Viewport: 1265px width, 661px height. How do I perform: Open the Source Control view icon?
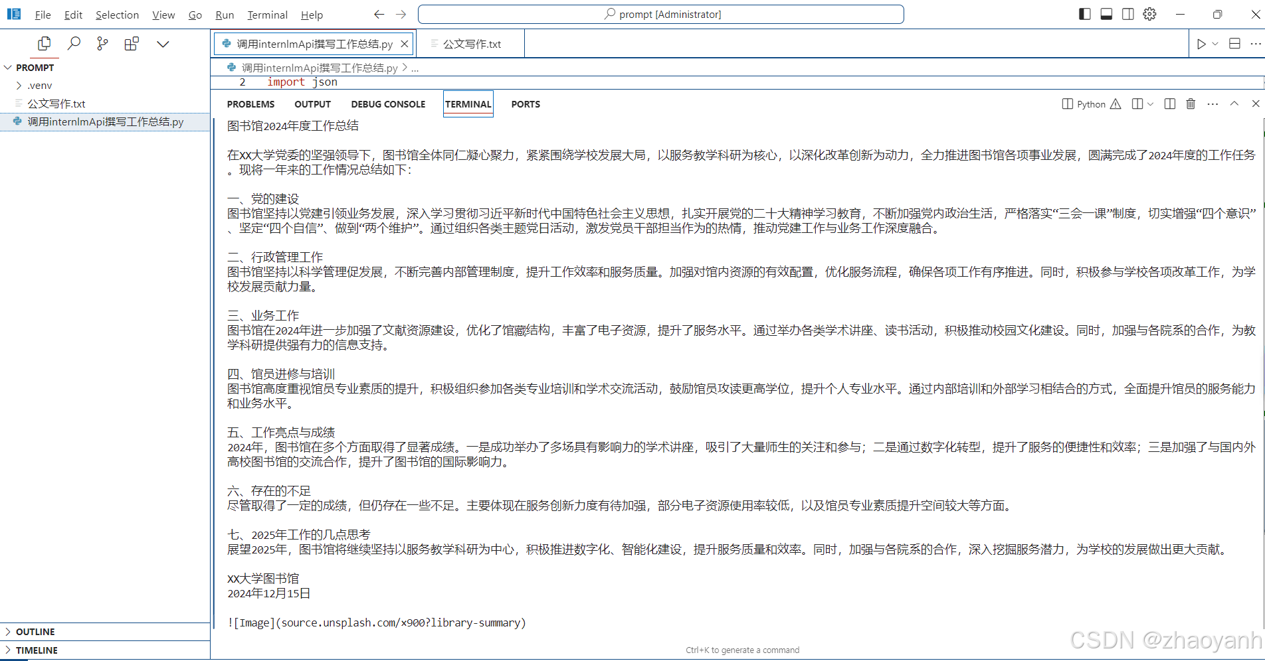102,44
